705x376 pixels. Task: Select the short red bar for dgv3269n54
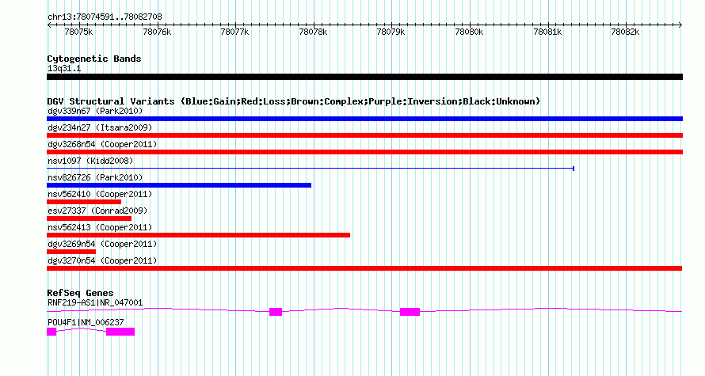click(x=71, y=252)
